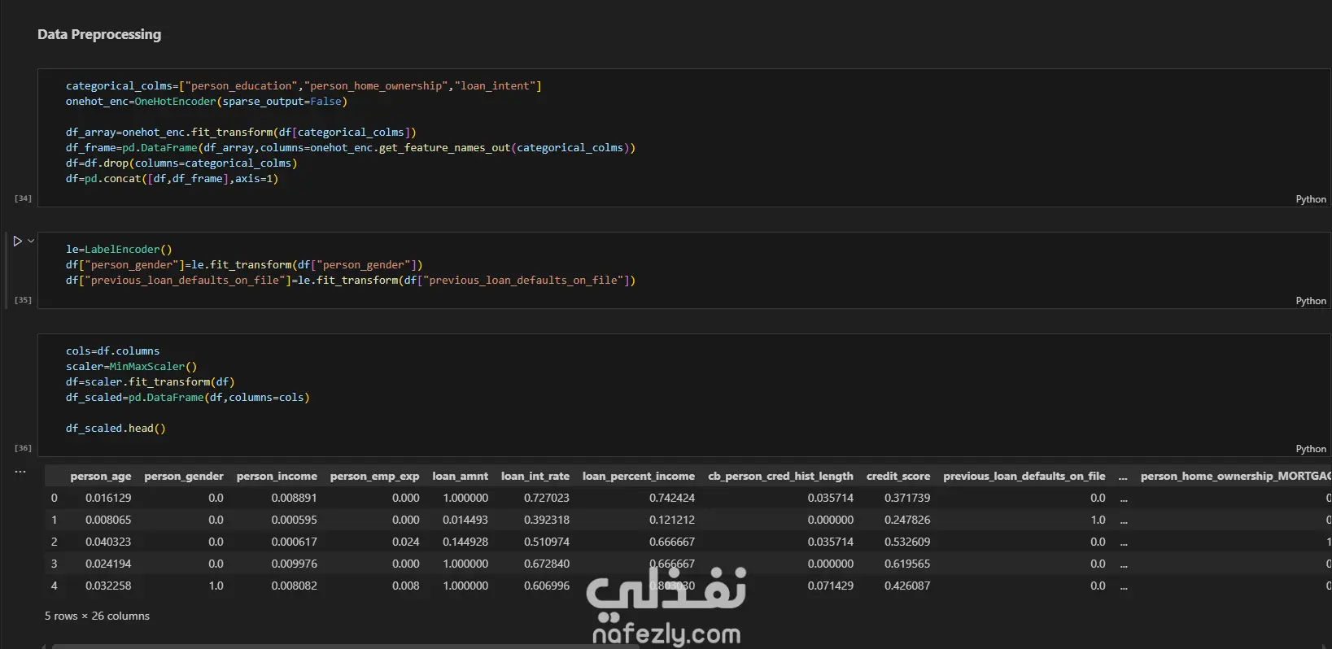Click the df_scaled.head() code line

[x=116, y=429]
